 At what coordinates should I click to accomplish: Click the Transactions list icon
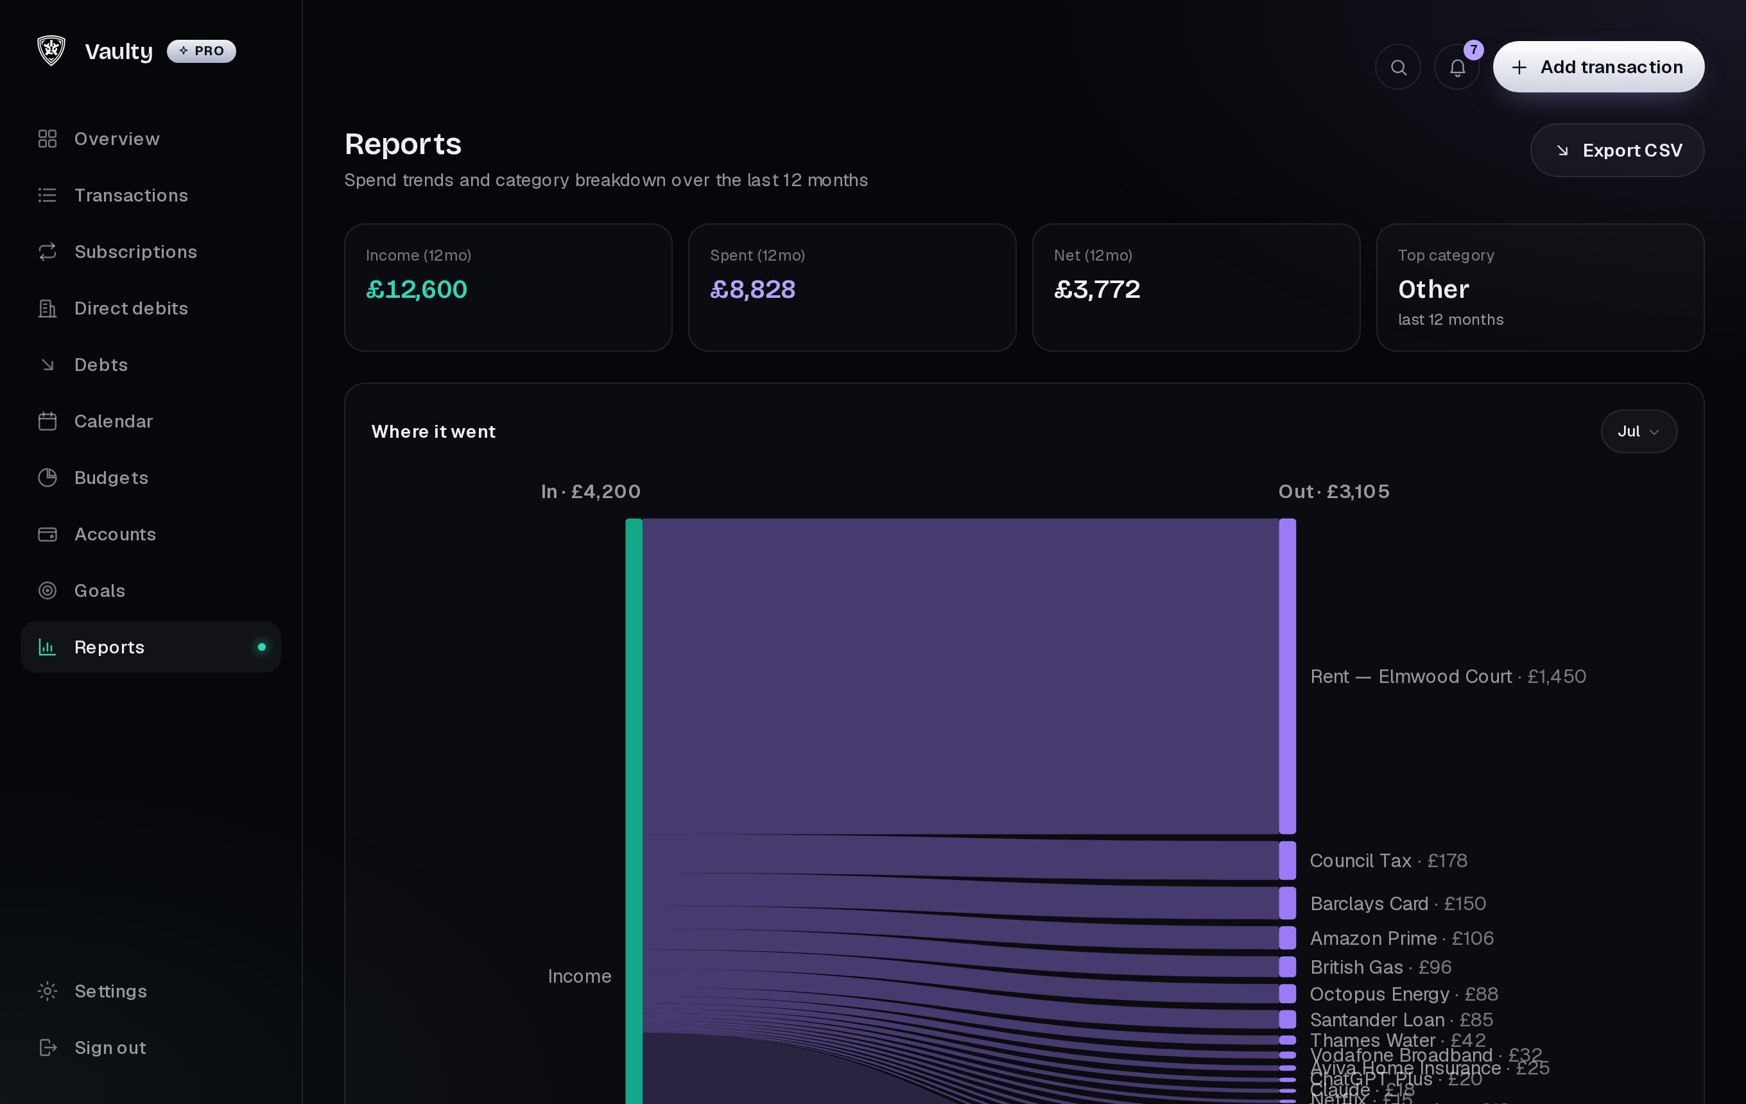click(x=48, y=195)
